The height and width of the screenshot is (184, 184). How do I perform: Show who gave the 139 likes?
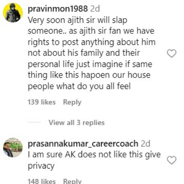click(x=42, y=102)
